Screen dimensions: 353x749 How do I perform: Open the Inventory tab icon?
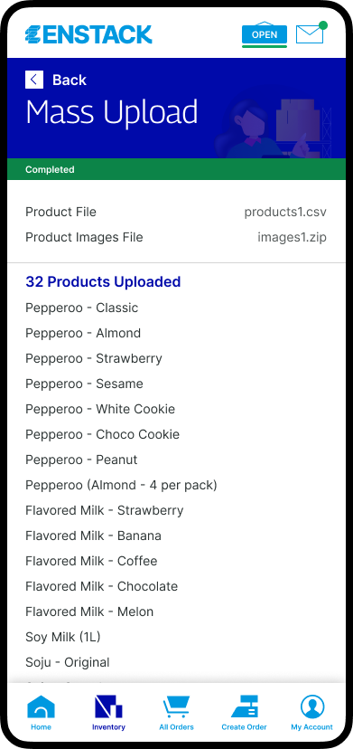click(108, 707)
